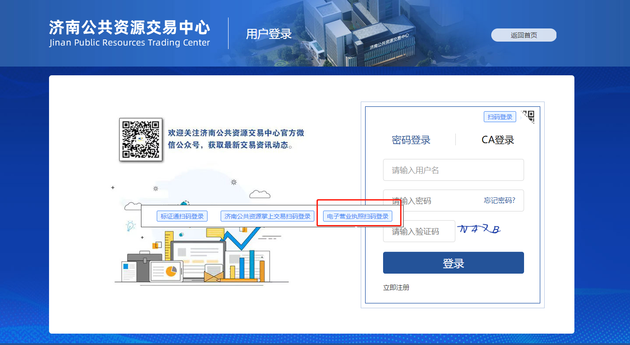Click the Jinan Public Resources Trading Center subtitle
The image size is (630, 345).
pyautogui.click(x=130, y=43)
